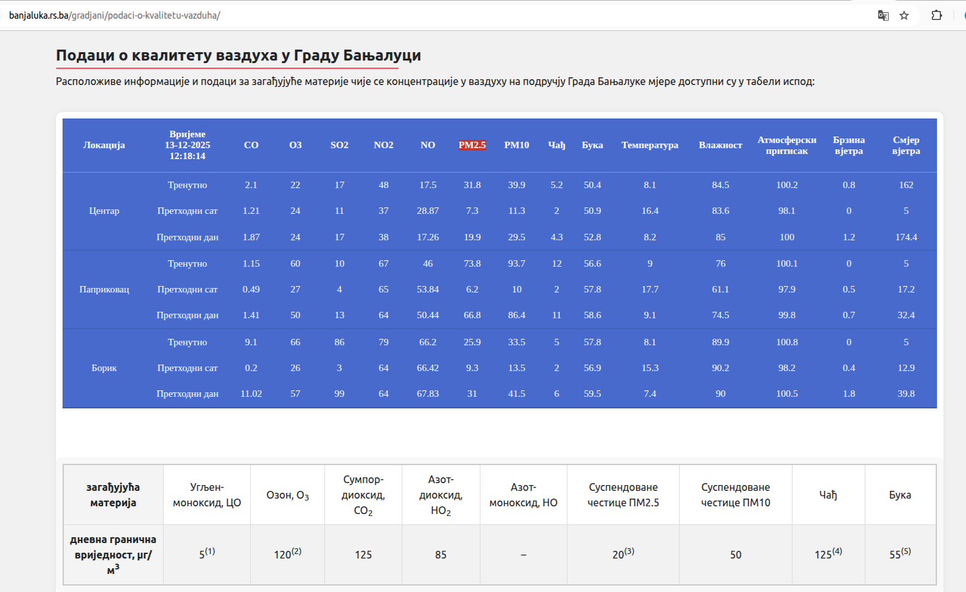
Task: Click Центар current PM2.5 value 31.8
Action: coord(472,185)
